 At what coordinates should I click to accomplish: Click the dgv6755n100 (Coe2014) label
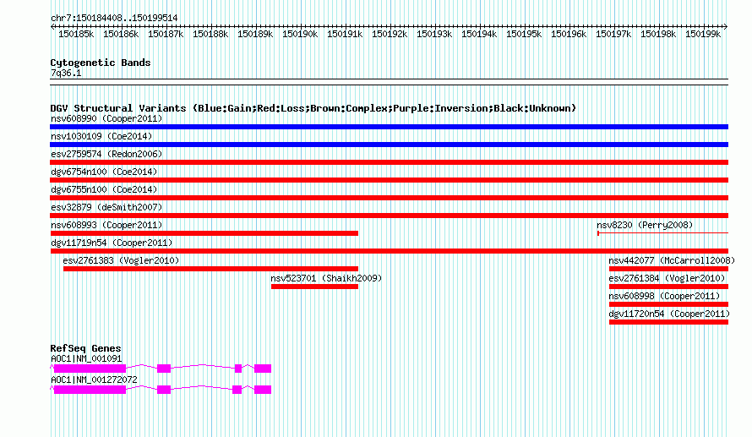point(104,189)
